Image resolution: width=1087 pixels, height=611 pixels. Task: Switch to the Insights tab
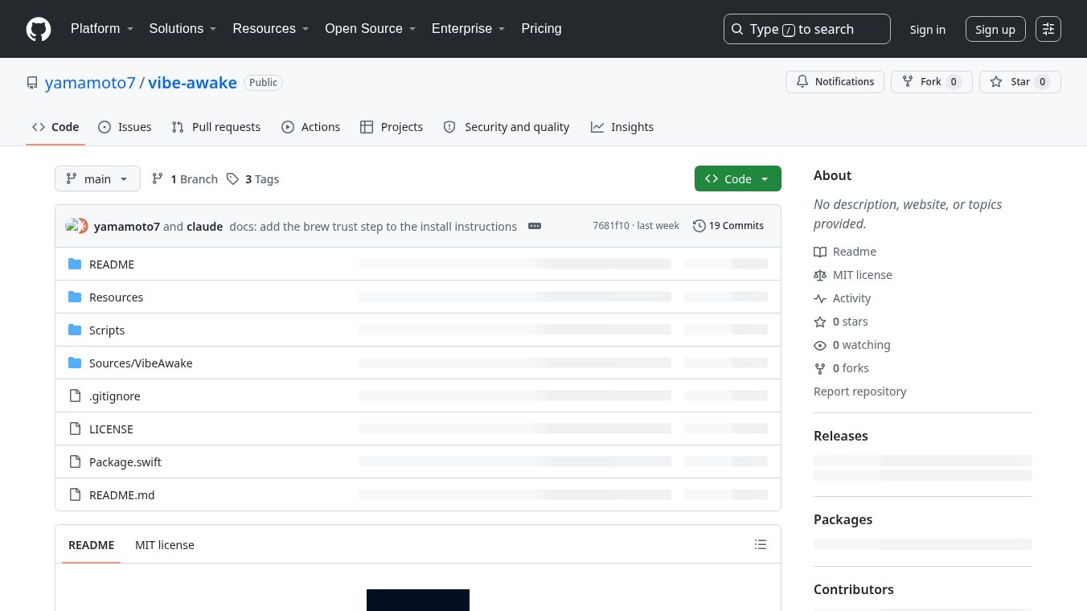point(622,127)
